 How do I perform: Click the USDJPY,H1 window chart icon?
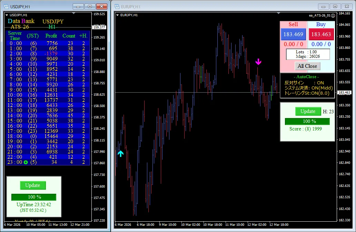(6, 7)
